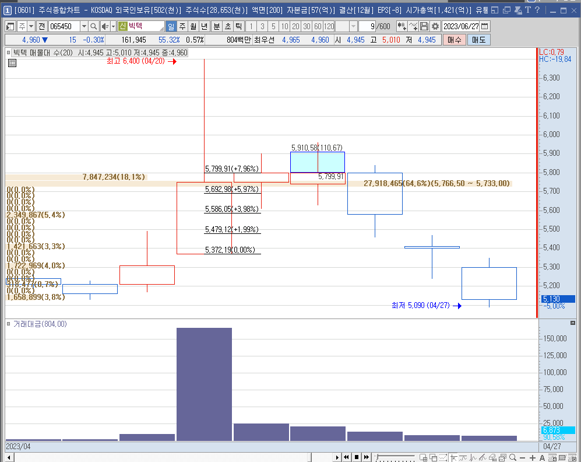The height and width of the screenshot is (462, 581).
Task: Click the 매도 sell button
Action: point(479,40)
